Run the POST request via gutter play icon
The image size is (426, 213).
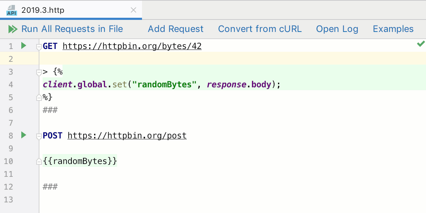click(23, 135)
